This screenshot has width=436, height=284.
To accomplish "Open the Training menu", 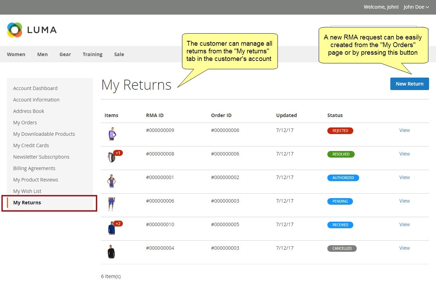I will pyautogui.click(x=92, y=54).
